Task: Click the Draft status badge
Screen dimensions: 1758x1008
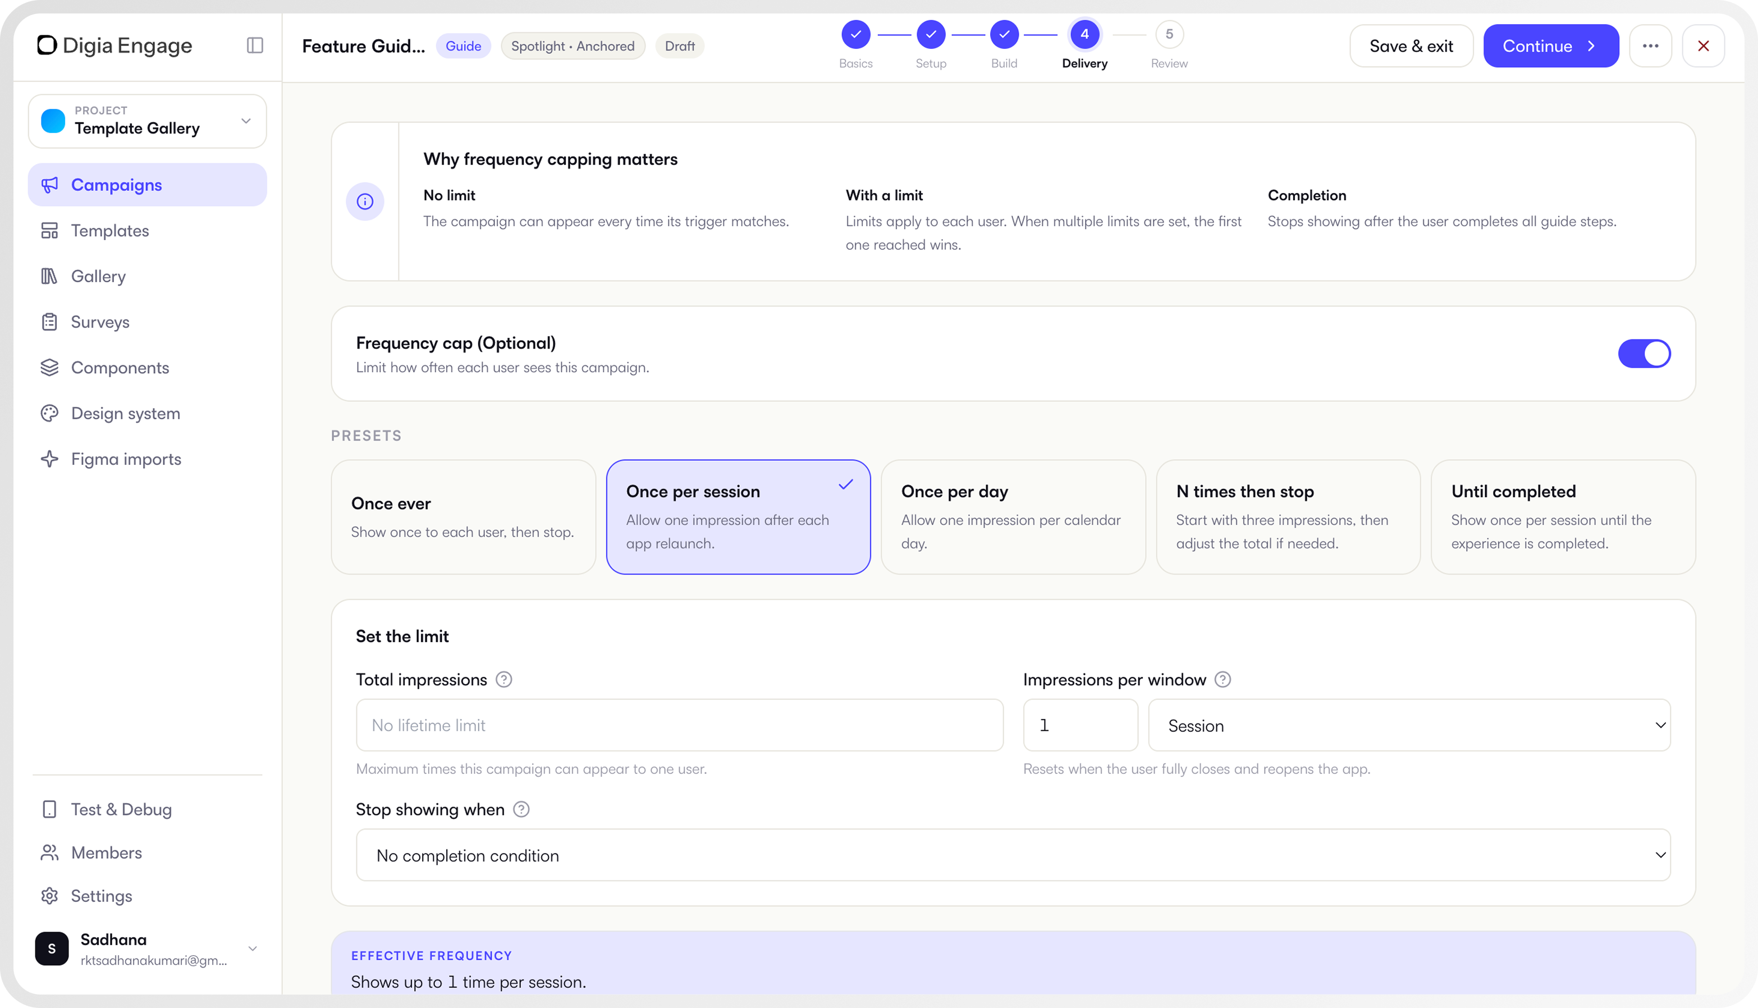Action: click(x=679, y=45)
